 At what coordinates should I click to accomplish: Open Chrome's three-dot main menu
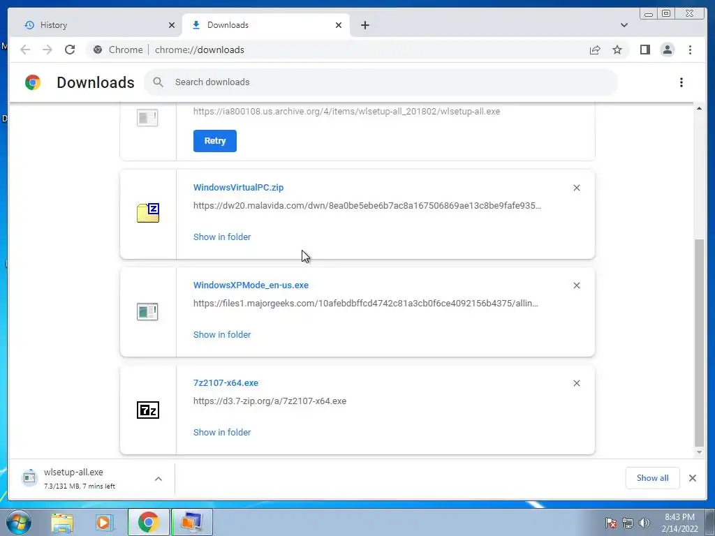click(x=690, y=50)
